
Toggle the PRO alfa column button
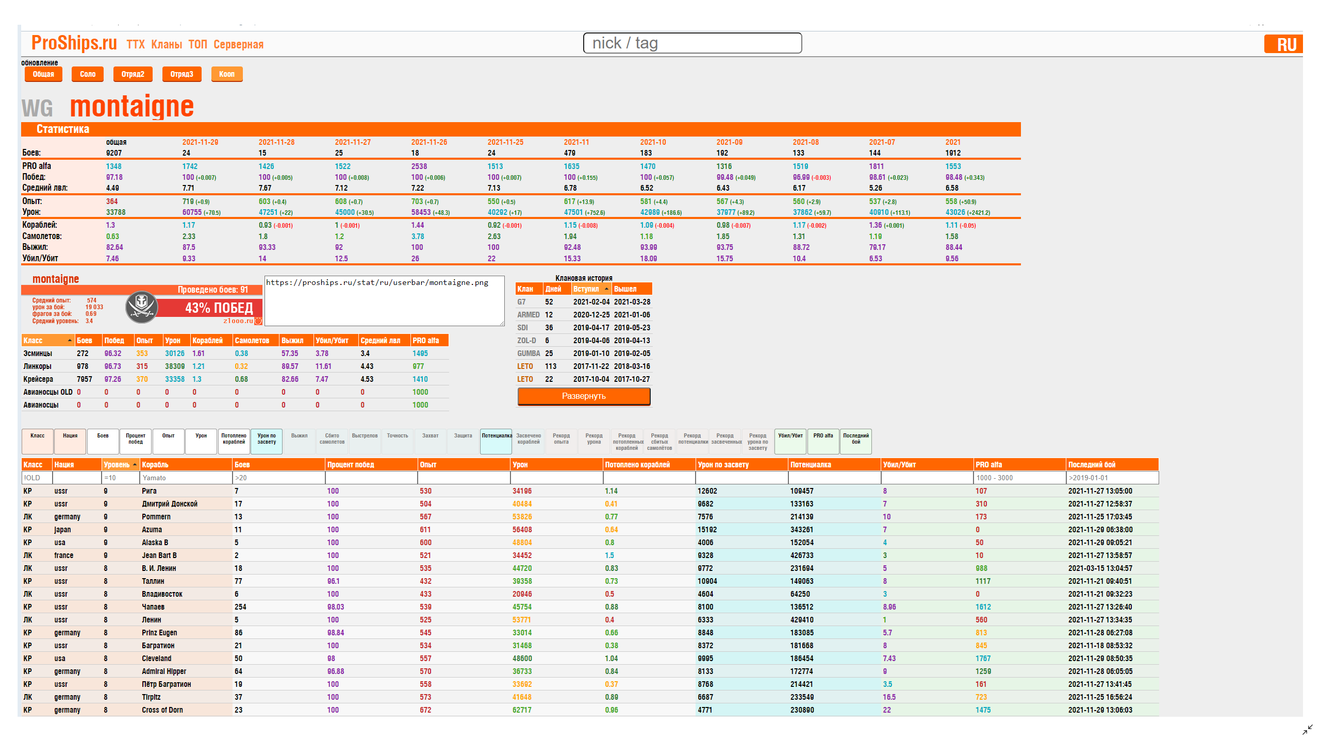pyautogui.click(x=823, y=442)
